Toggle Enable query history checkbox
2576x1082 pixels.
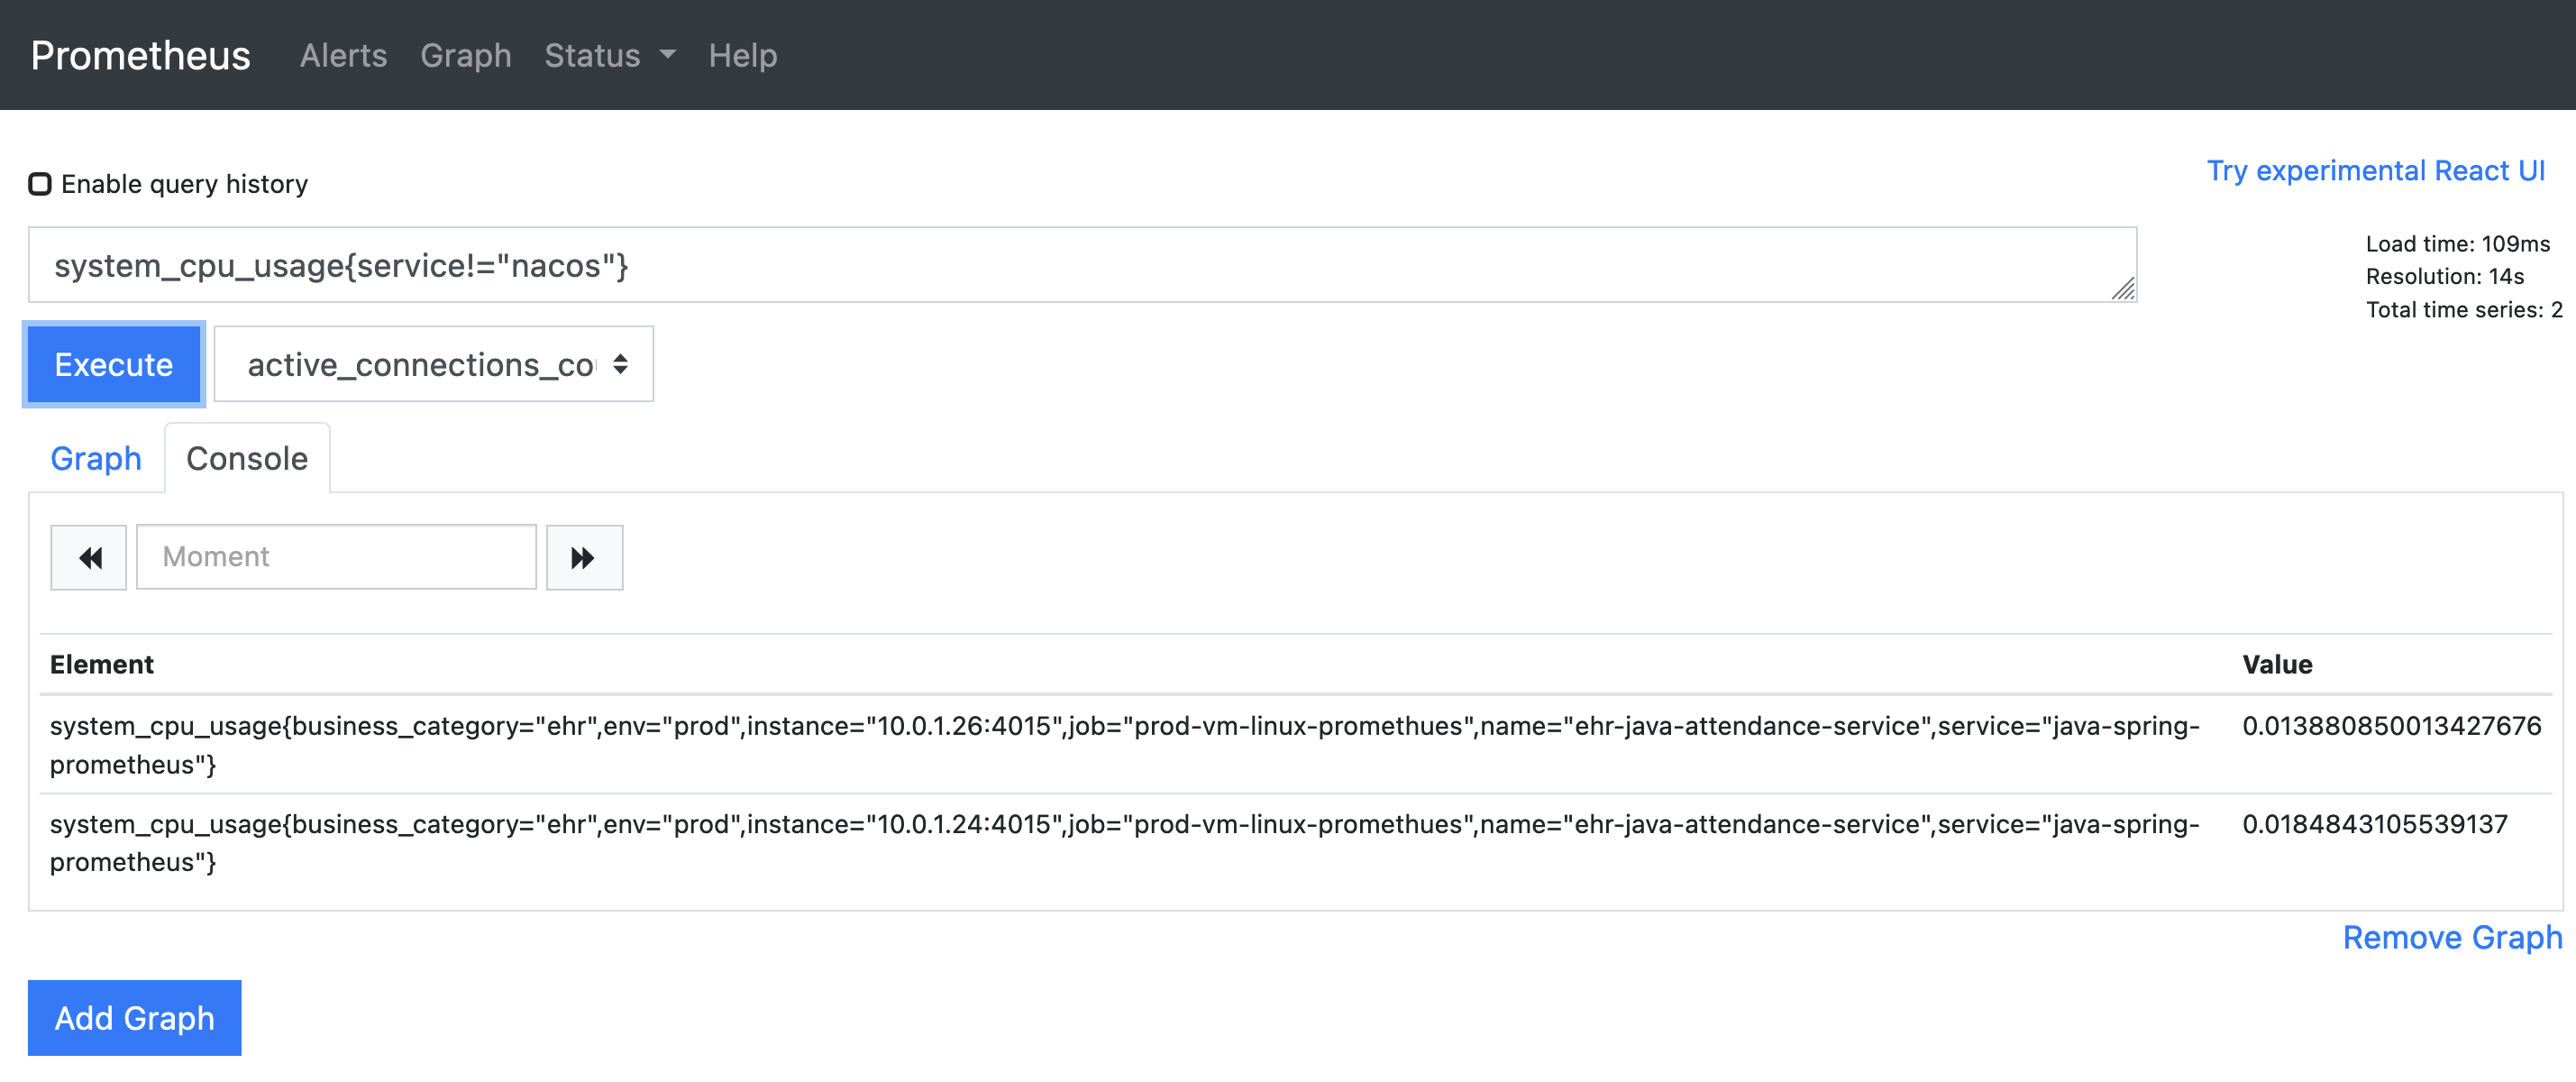click(x=40, y=184)
